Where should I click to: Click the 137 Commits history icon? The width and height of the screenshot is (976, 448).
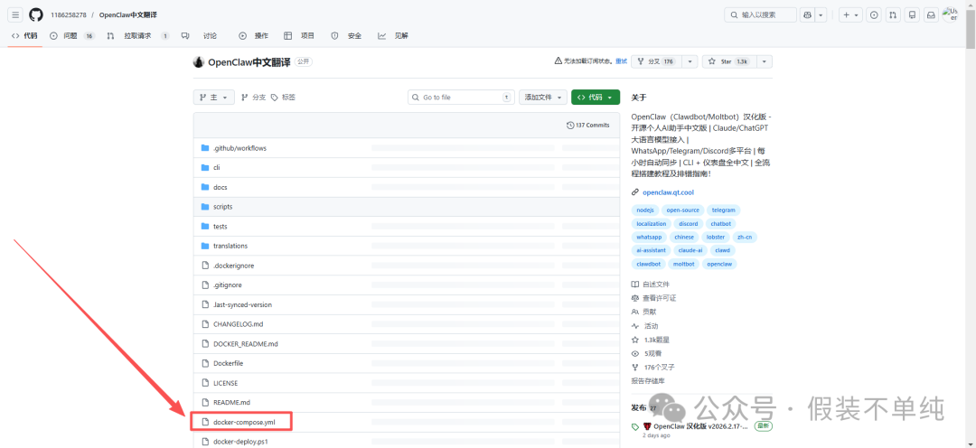coord(570,125)
